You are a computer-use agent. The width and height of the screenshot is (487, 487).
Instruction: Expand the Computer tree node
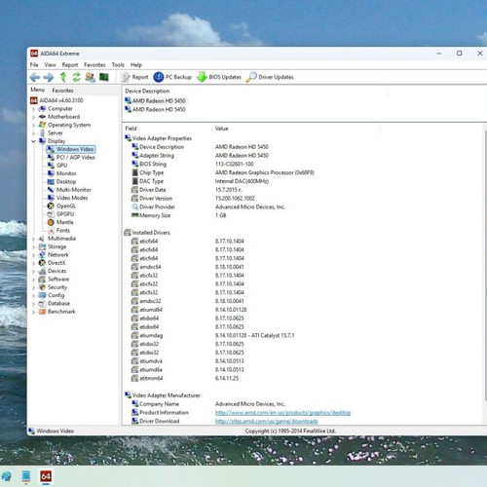point(33,109)
